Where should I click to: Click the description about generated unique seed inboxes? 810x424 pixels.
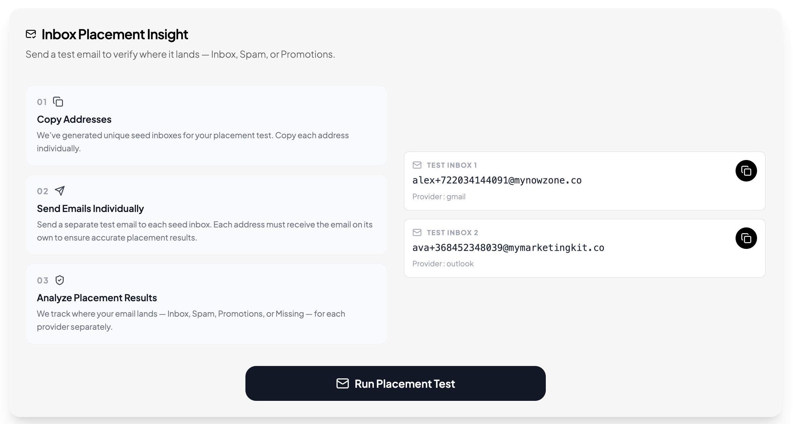[193, 142]
